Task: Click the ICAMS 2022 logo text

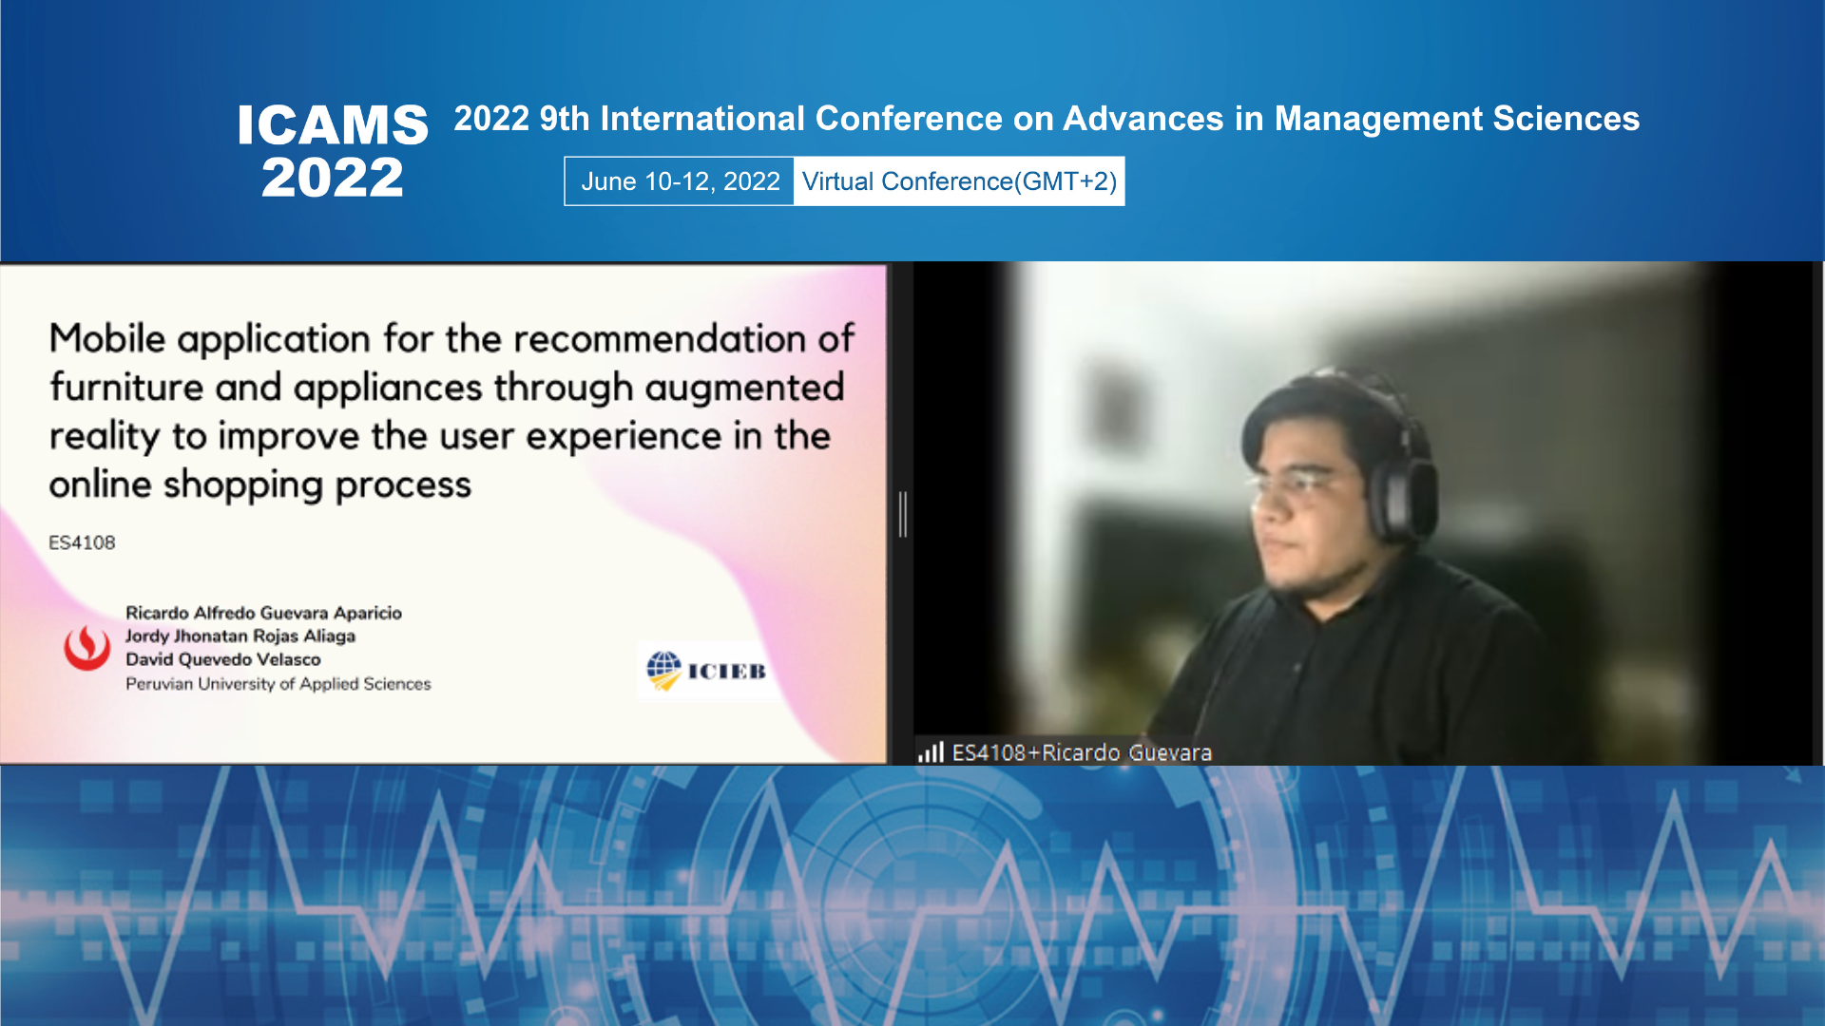Action: point(333,152)
